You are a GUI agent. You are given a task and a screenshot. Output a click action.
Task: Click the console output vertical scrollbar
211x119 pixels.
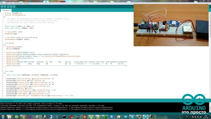coord(210,107)
